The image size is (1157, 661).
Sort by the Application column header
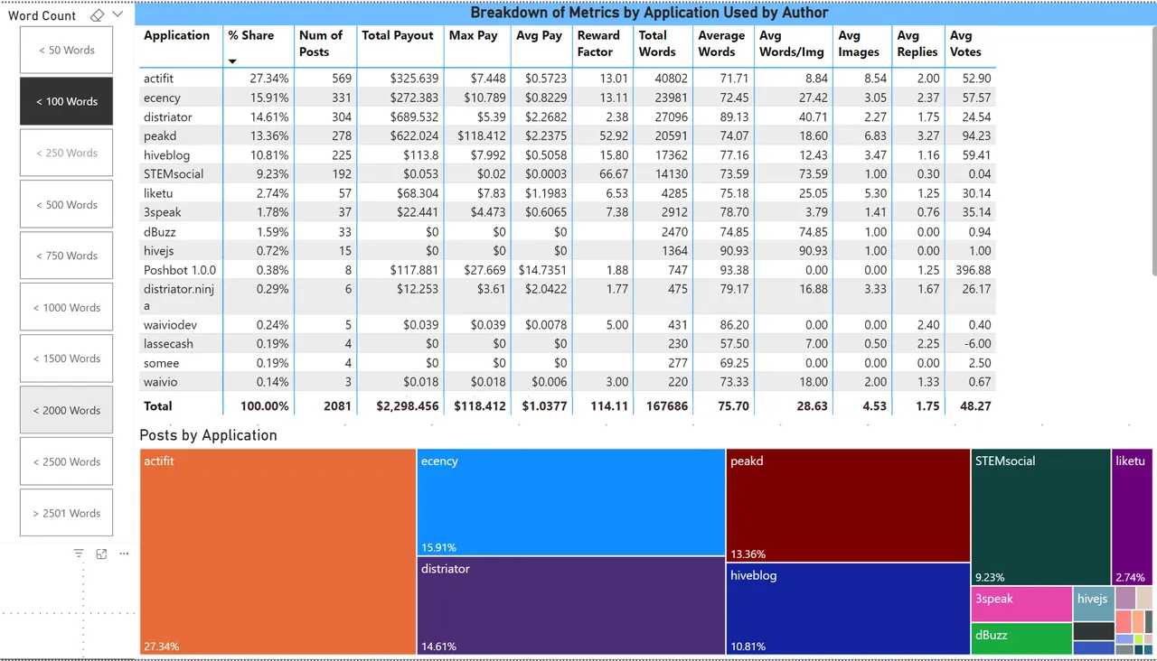point(177,35)
